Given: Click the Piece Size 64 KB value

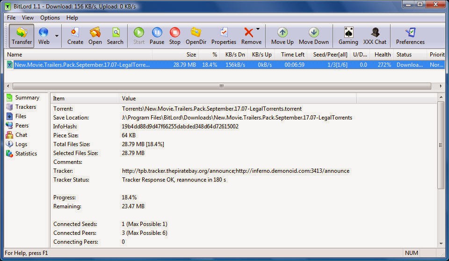Looking at the screenshot, I should tap(129, 135).
